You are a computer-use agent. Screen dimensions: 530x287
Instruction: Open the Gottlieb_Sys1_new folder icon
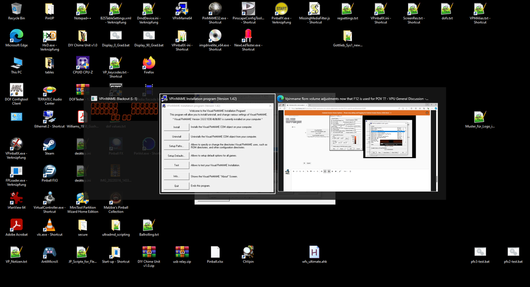point(348,36)
